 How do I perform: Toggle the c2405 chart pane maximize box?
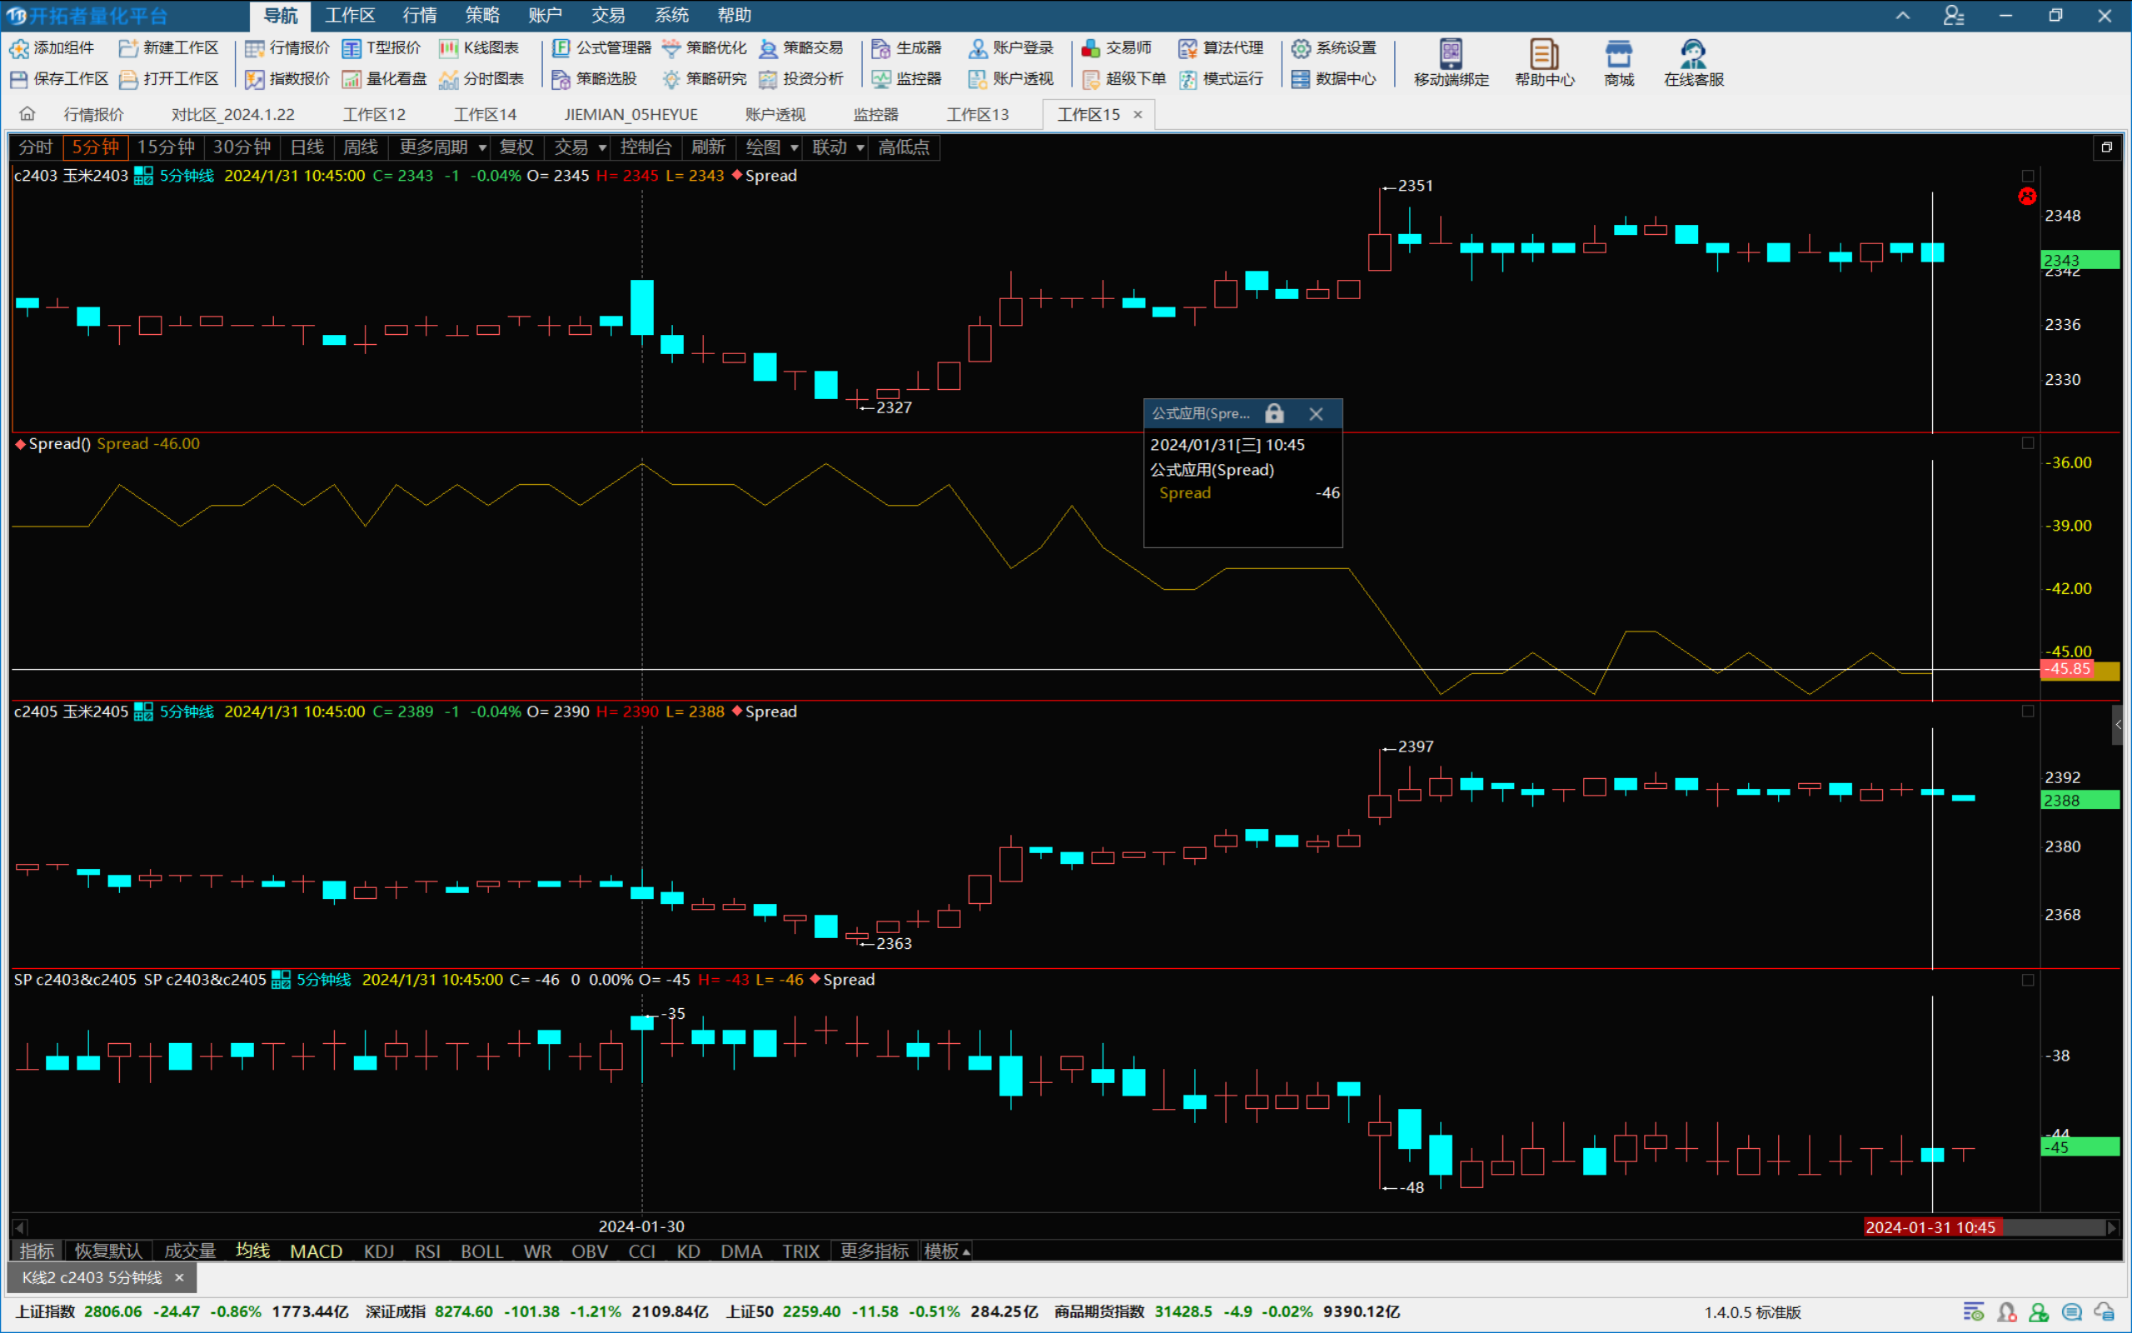pos(2027,711)
